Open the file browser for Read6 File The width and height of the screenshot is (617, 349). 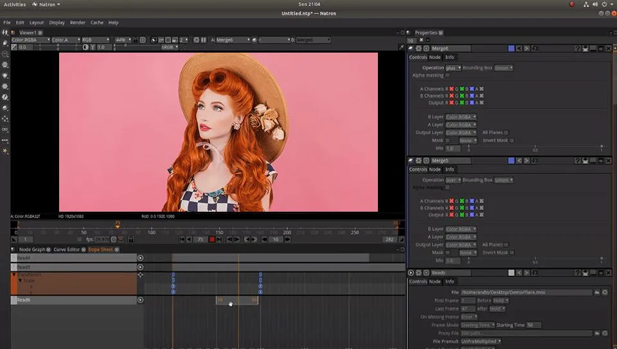597,292
